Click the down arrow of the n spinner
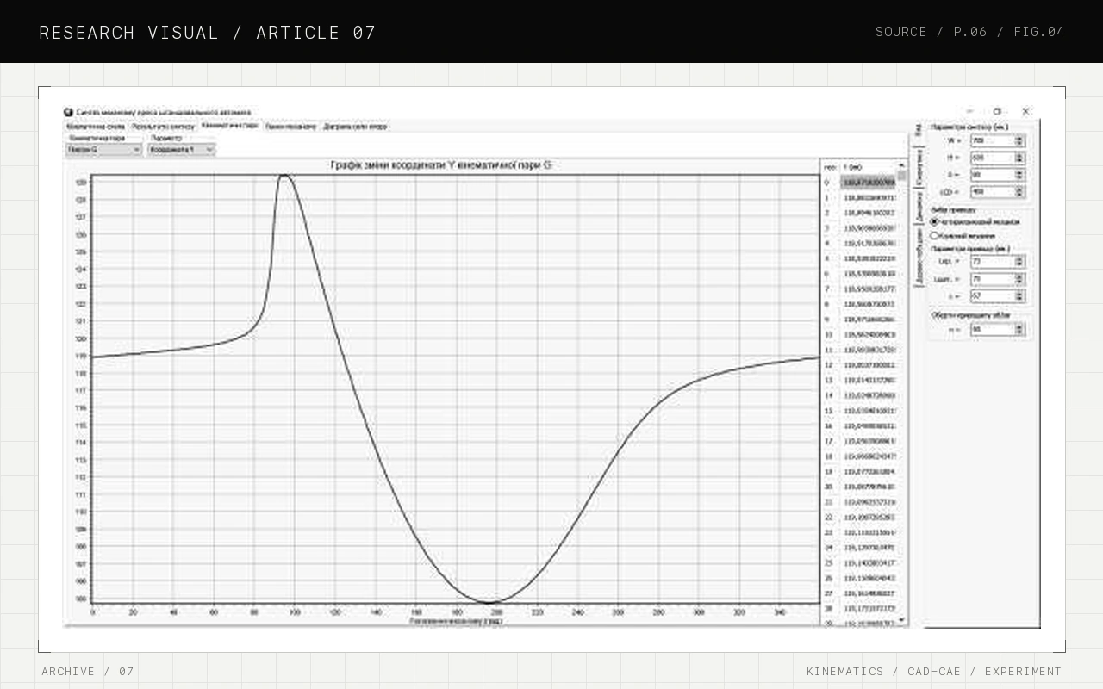 click(1019, 332)
